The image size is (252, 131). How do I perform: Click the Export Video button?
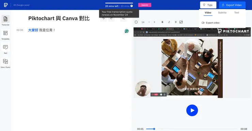(x=232, y=5)
